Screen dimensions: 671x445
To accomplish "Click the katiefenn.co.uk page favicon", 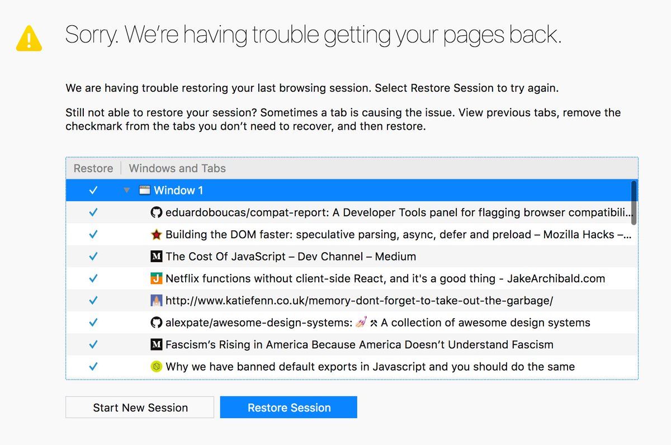I will coord(157,301).
